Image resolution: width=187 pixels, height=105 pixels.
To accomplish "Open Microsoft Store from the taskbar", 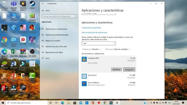I will point(75,103).
